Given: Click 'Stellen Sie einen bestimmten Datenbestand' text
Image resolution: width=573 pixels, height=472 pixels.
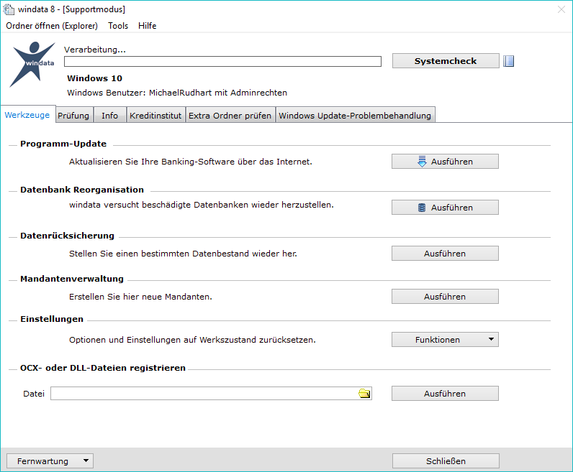Looking at the screenshot, I should coord(183,254).
